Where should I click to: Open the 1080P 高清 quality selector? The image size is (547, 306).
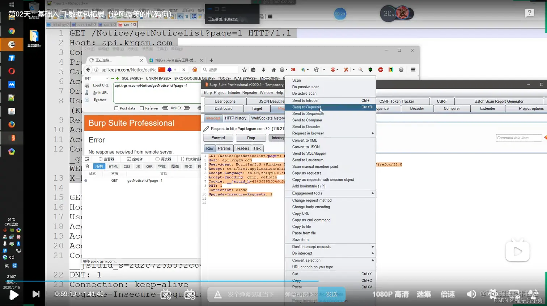point(390,294)
